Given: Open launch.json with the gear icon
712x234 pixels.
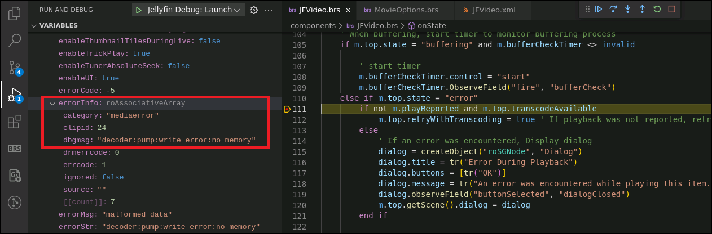Looking at the screenshot, I should click(x=254, y=10).
